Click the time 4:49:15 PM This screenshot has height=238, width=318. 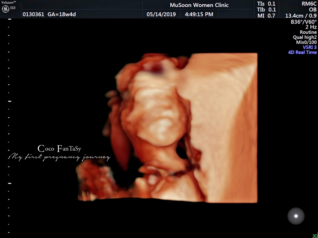point(199,14)
